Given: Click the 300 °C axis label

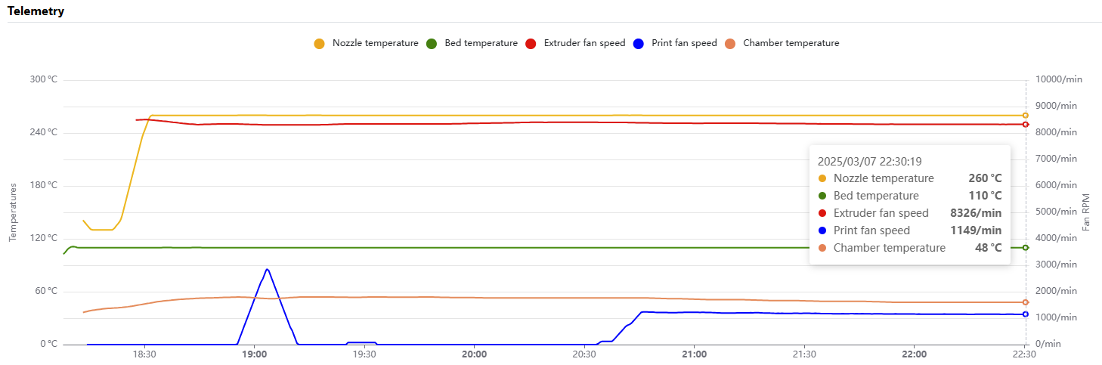Looking at the screenshot, I should [x=42, y=79].
